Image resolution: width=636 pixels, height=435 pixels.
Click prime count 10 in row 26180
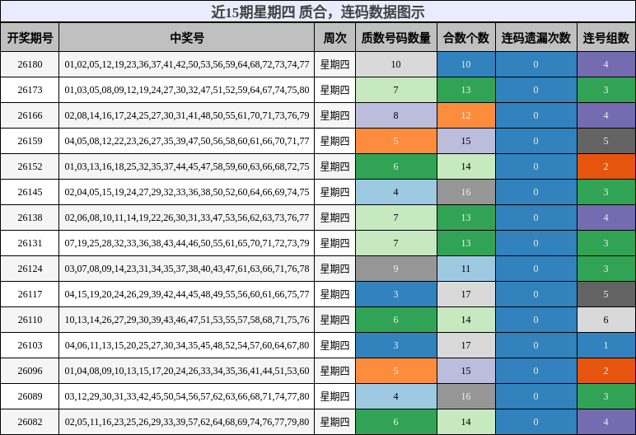coord(396,64)
